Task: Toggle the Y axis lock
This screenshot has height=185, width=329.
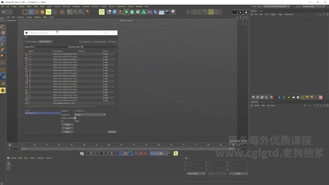Action: click(x=76, y=12)
